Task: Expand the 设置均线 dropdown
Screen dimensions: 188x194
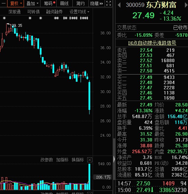Action: pyautogui.click(x=79, y=12)
